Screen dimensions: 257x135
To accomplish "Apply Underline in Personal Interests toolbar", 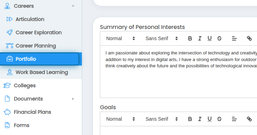I will (210, 38).
